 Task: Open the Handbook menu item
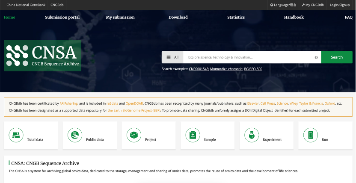[294, 18]
